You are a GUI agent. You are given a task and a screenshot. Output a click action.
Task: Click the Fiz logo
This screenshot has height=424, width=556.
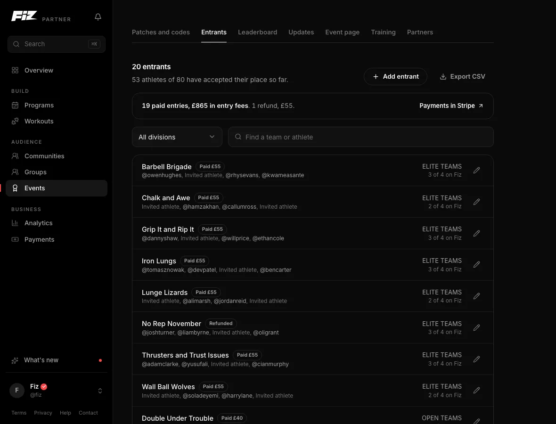tap(24, 16)
